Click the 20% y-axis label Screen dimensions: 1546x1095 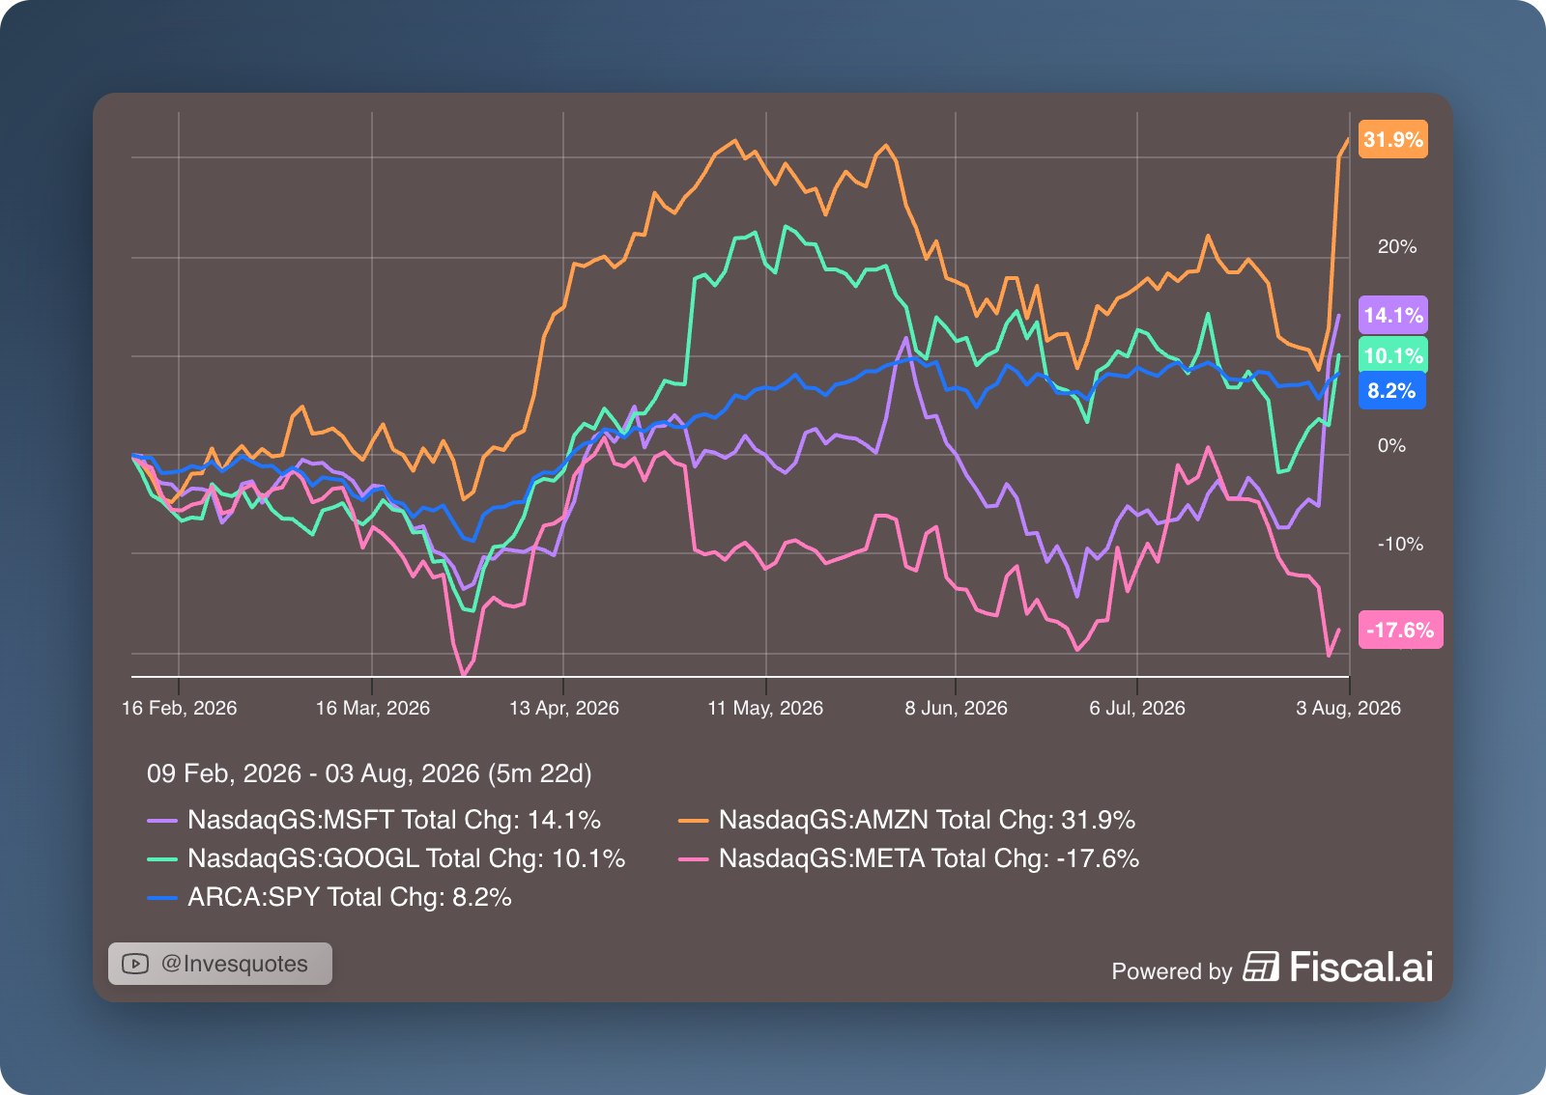1397,246
